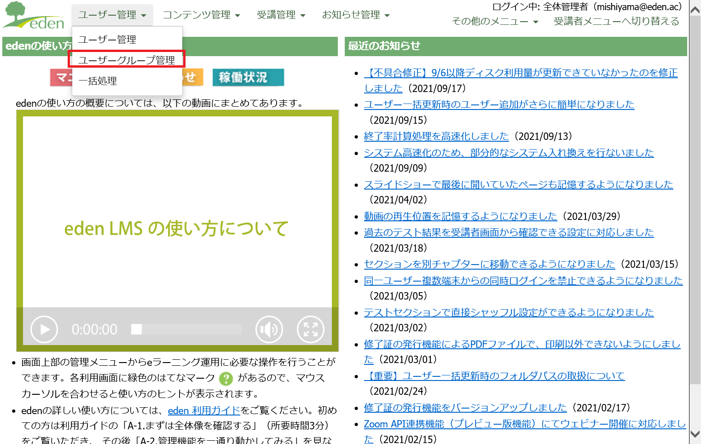Screen dimensions: 701x444
Task: Expand the コンテンツ管理 menu
Action: pyautogui.click(x=202, y=15)
